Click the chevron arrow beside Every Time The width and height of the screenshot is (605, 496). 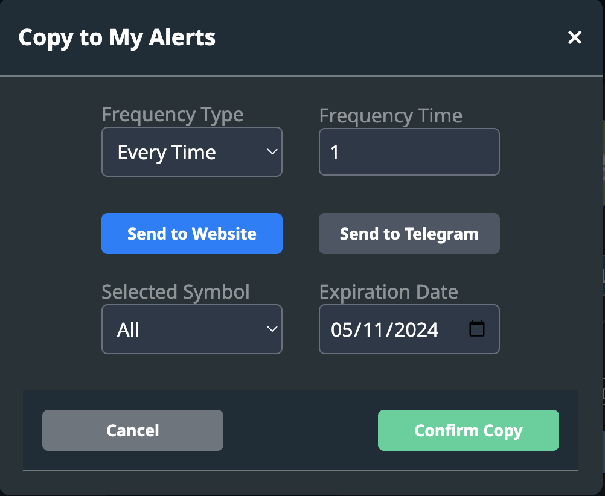point(272,152)
